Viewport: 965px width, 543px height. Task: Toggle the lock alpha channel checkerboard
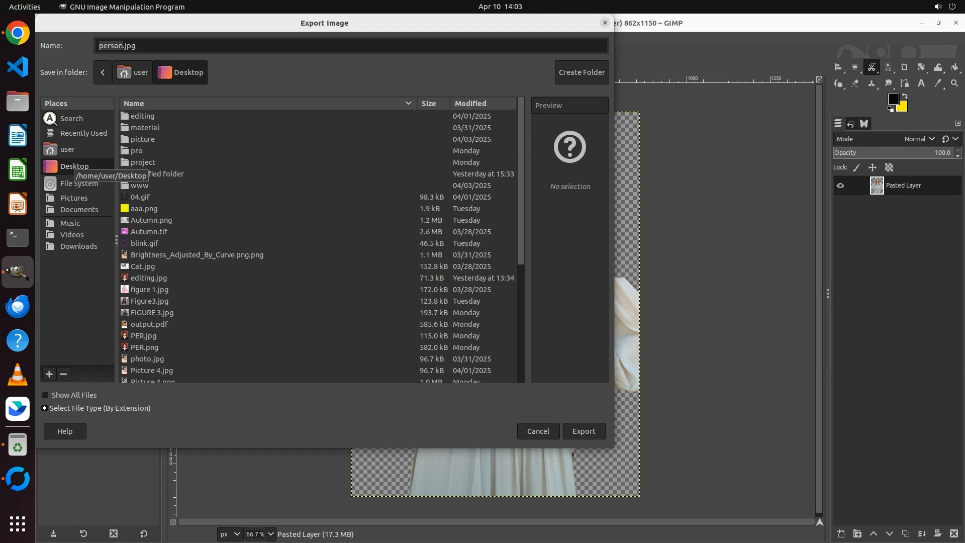pos(889,167)
